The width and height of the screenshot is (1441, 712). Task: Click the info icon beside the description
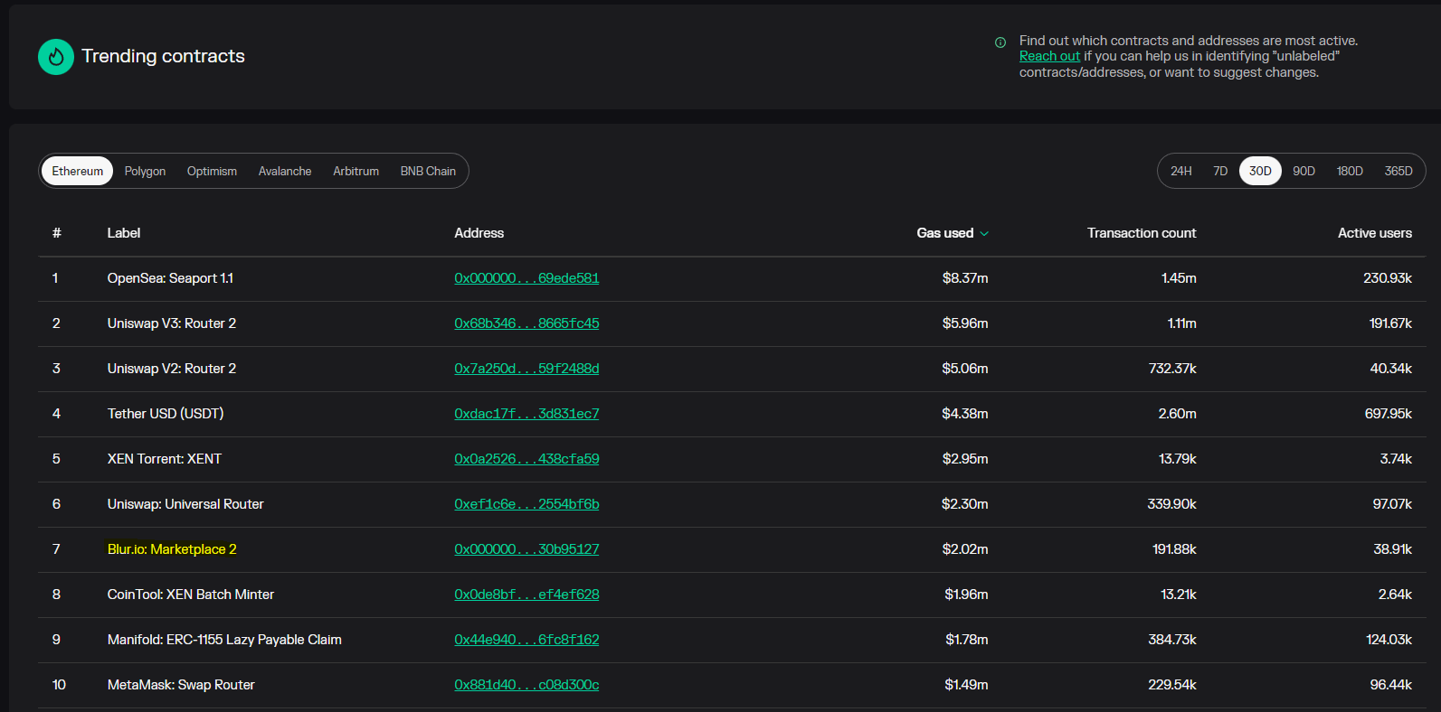[x=1000, y=42]
